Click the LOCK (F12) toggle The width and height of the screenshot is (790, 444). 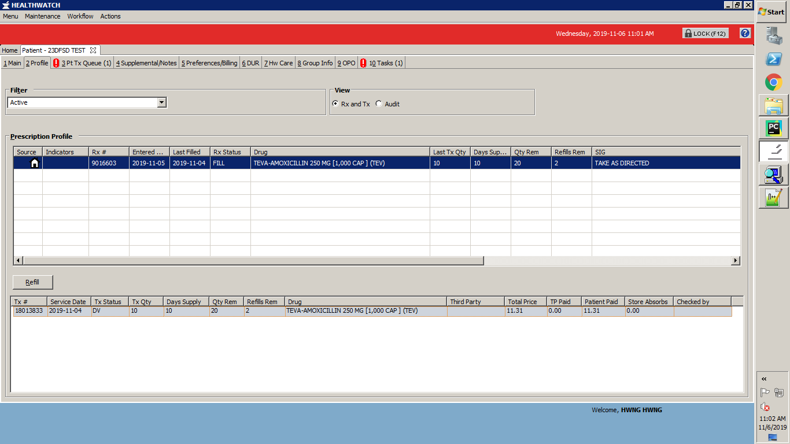[704, 33]
